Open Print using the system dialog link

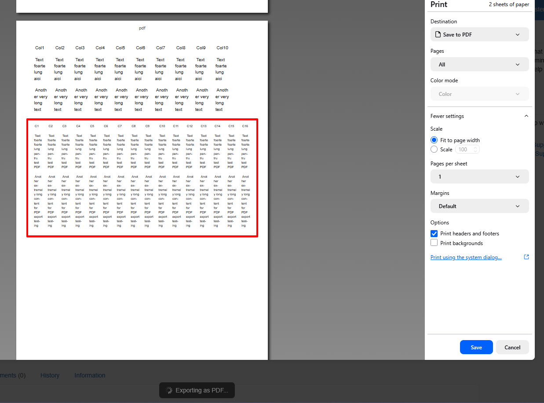click(x=466, y=257)
